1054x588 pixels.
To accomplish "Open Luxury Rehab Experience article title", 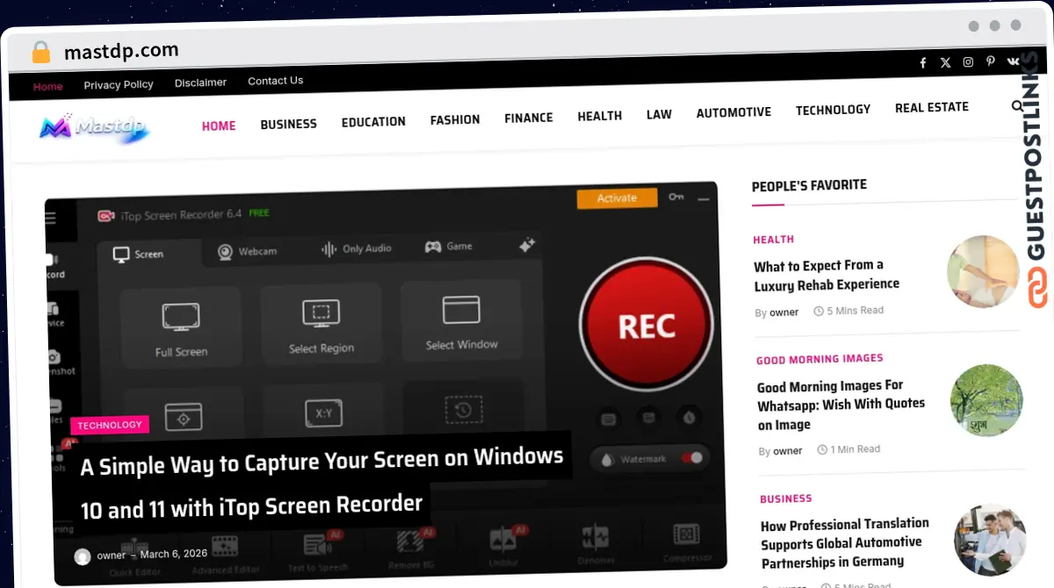I will pos(827,275).
